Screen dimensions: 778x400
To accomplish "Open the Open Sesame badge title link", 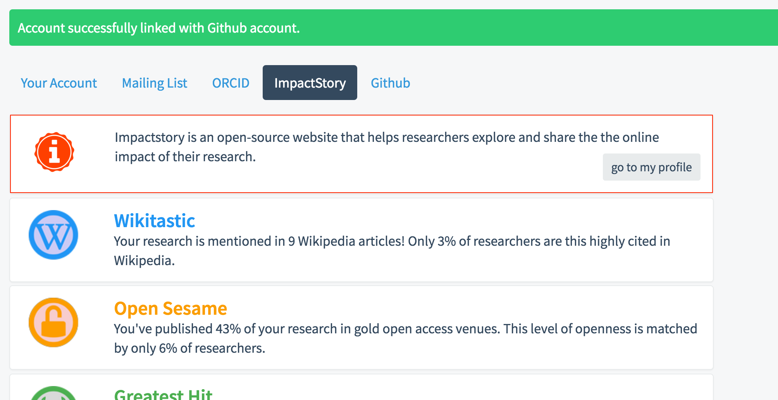I will click(170, 309).
